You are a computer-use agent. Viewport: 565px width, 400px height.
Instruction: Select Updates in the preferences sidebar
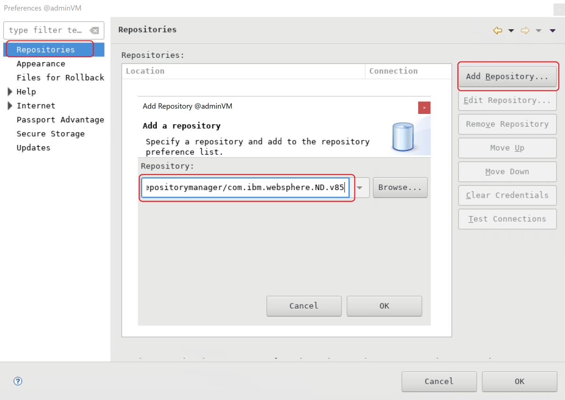(33, 147)
